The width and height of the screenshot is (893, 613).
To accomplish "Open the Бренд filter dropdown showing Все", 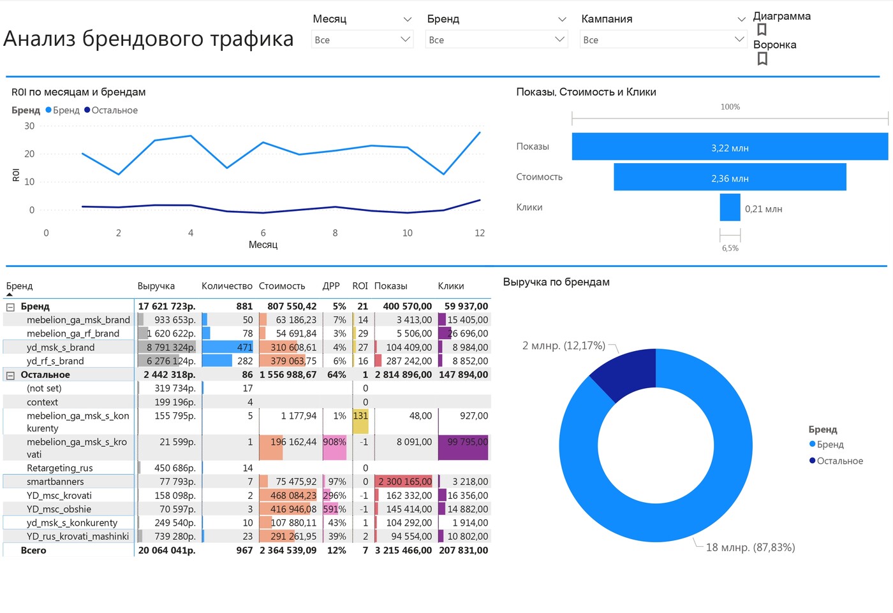I will [x=496, y=40].
